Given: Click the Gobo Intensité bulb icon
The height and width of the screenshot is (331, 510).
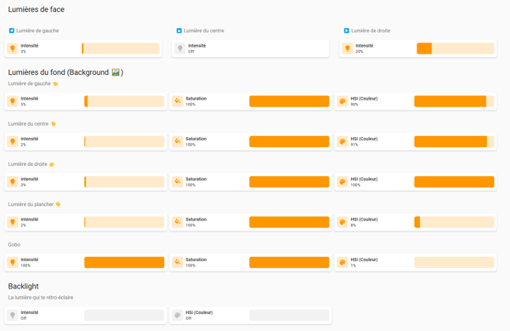Looking at the screenshot, I should (13, 262).
